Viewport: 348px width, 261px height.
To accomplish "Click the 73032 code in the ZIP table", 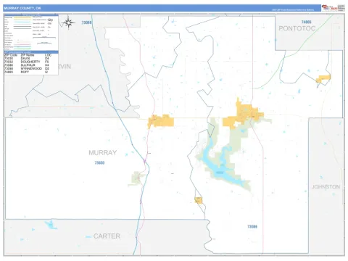I will 9,62.
